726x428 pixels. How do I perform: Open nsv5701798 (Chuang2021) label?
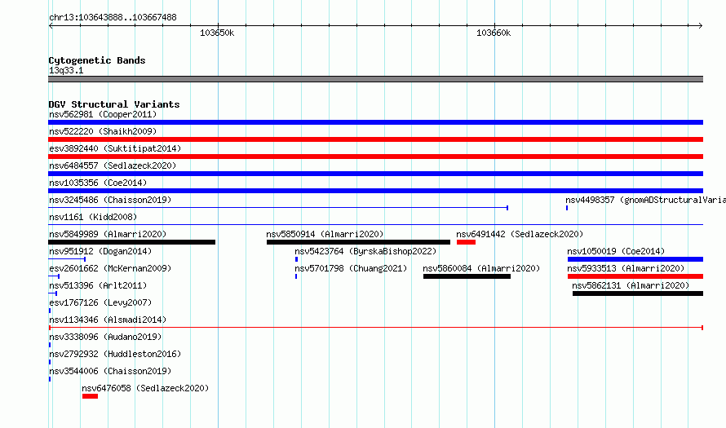(x=351, y=268)
